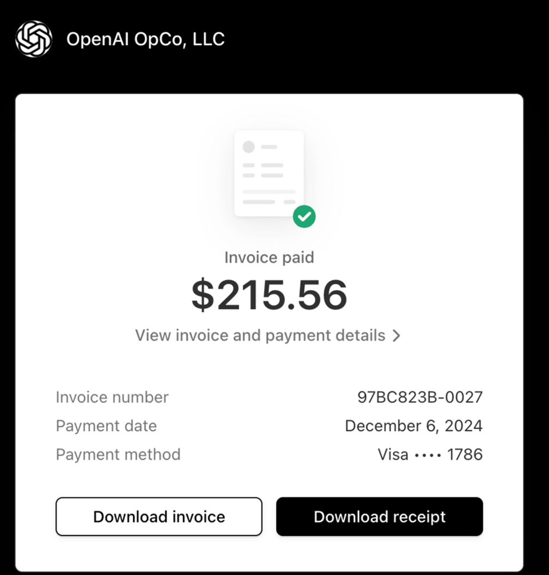Viewport: 549px width, 575px height.
Task: Click the chevron next to payment details
Action: [x=397, y=336]
